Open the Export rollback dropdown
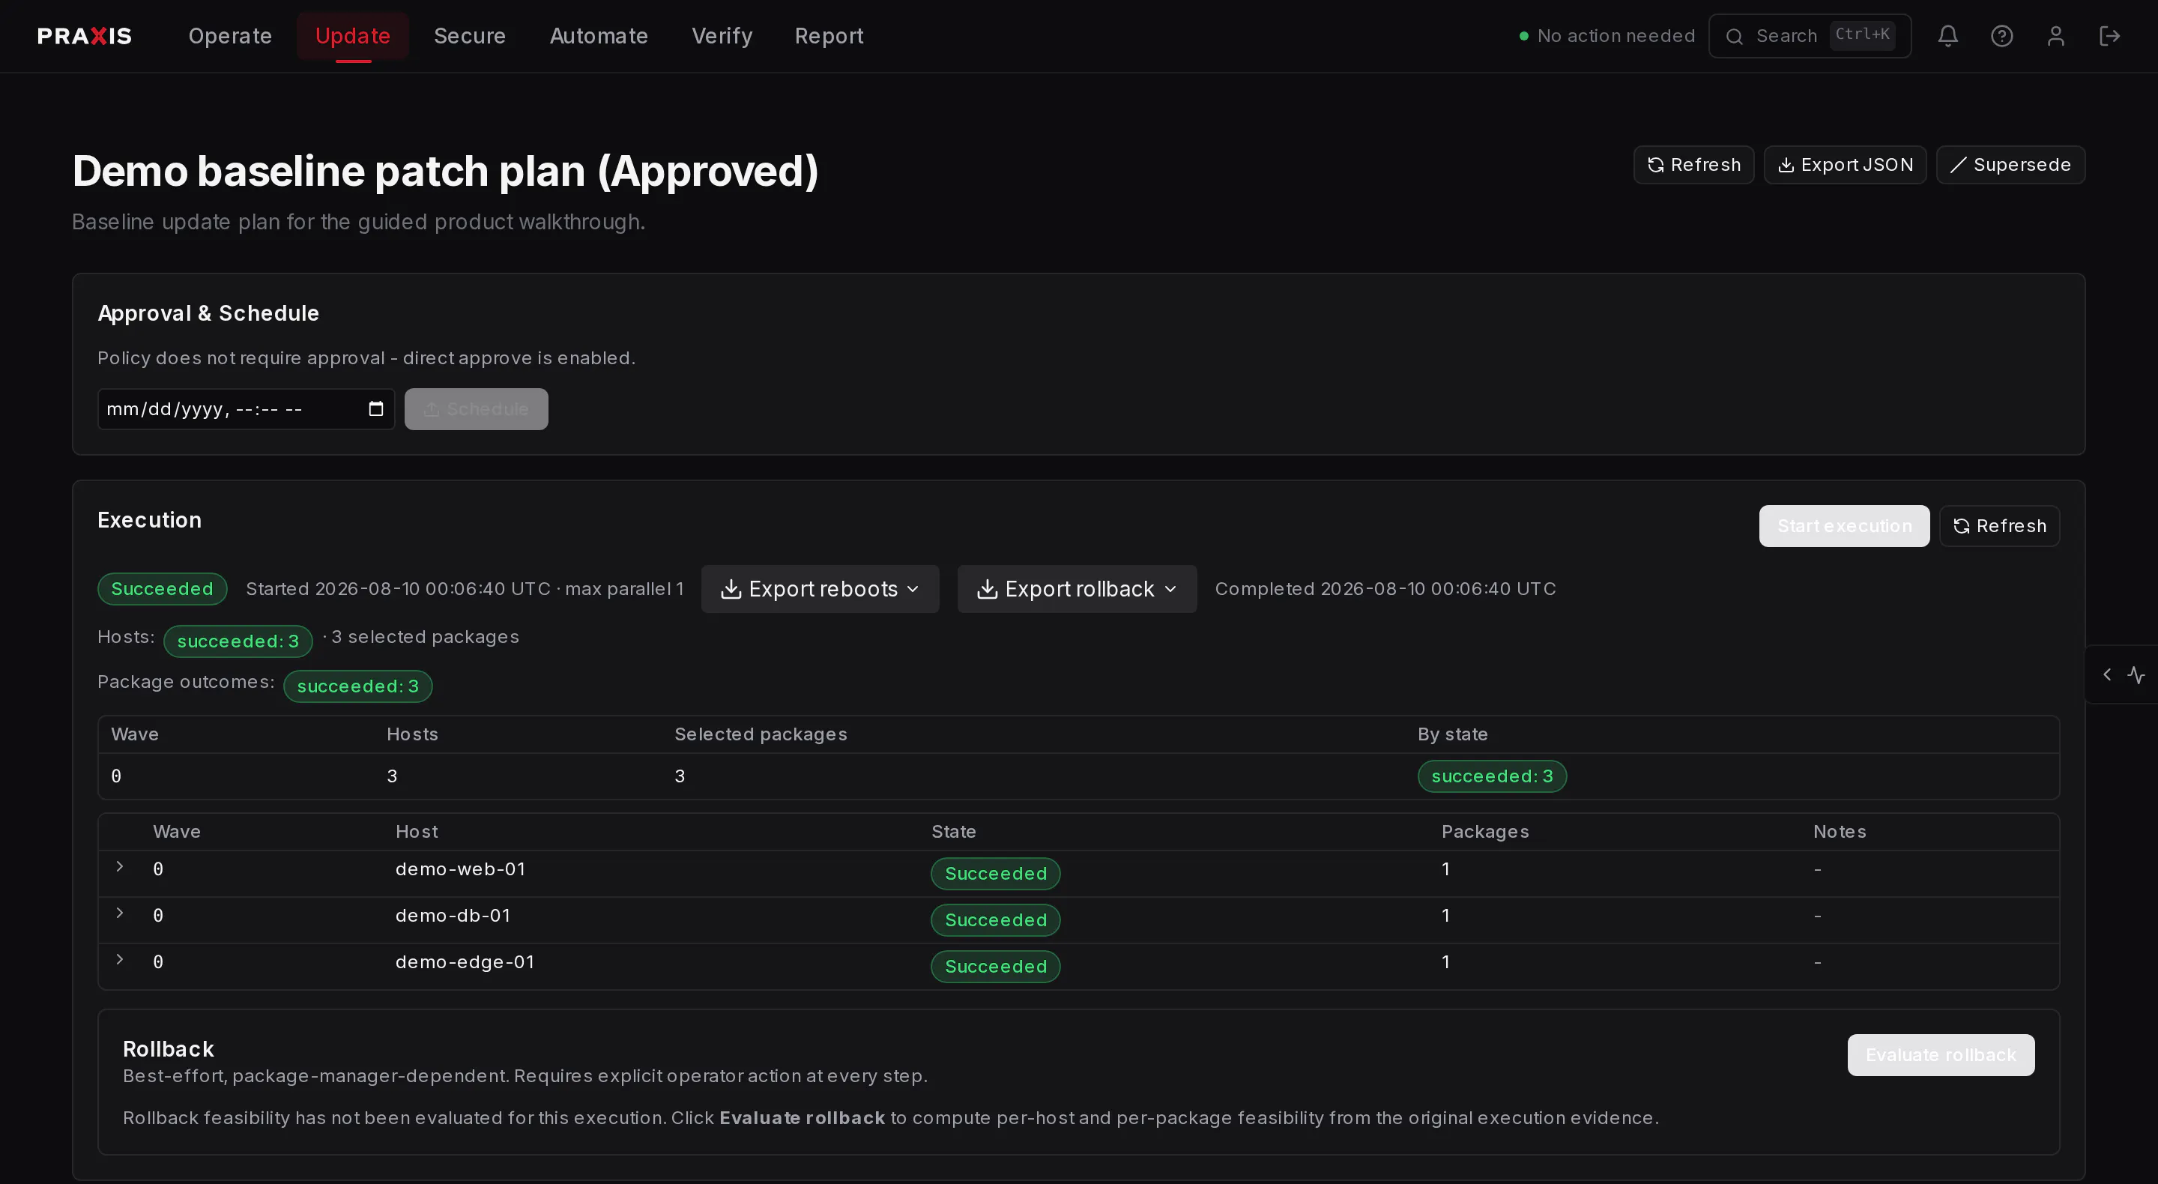 [x=1077, y=589]
